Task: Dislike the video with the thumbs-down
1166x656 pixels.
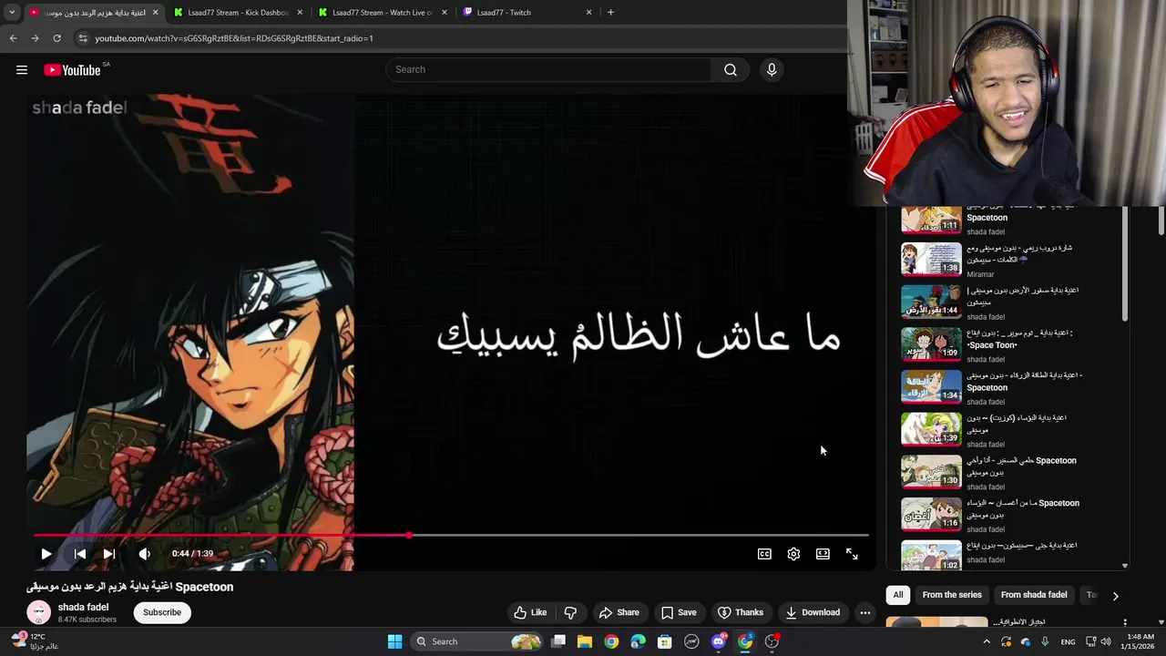Action: click(571, 612)
